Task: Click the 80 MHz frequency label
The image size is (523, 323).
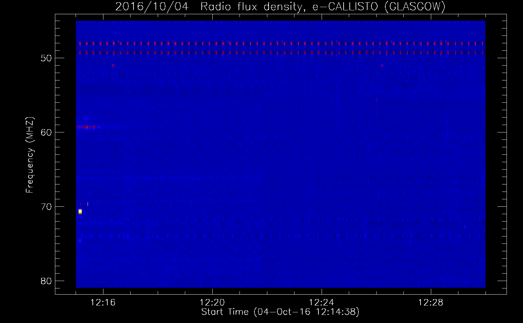Action: (x=46, y=281)
